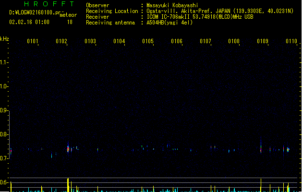Viewport: 302px width, 192px height.
Task: Click the meteor count value 18
Action: point(70,22)
